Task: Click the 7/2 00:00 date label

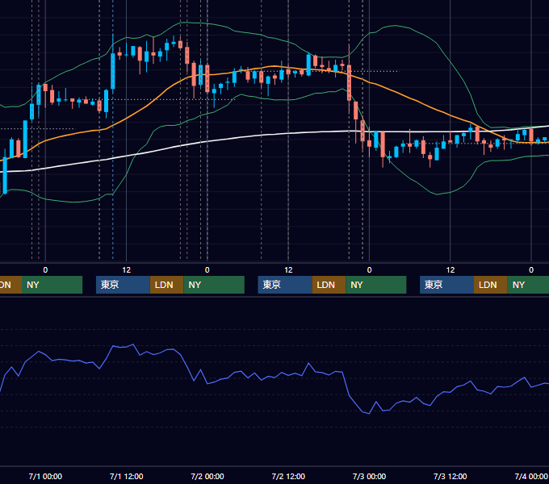Action: pyautogui.click(x=207, y=476)
